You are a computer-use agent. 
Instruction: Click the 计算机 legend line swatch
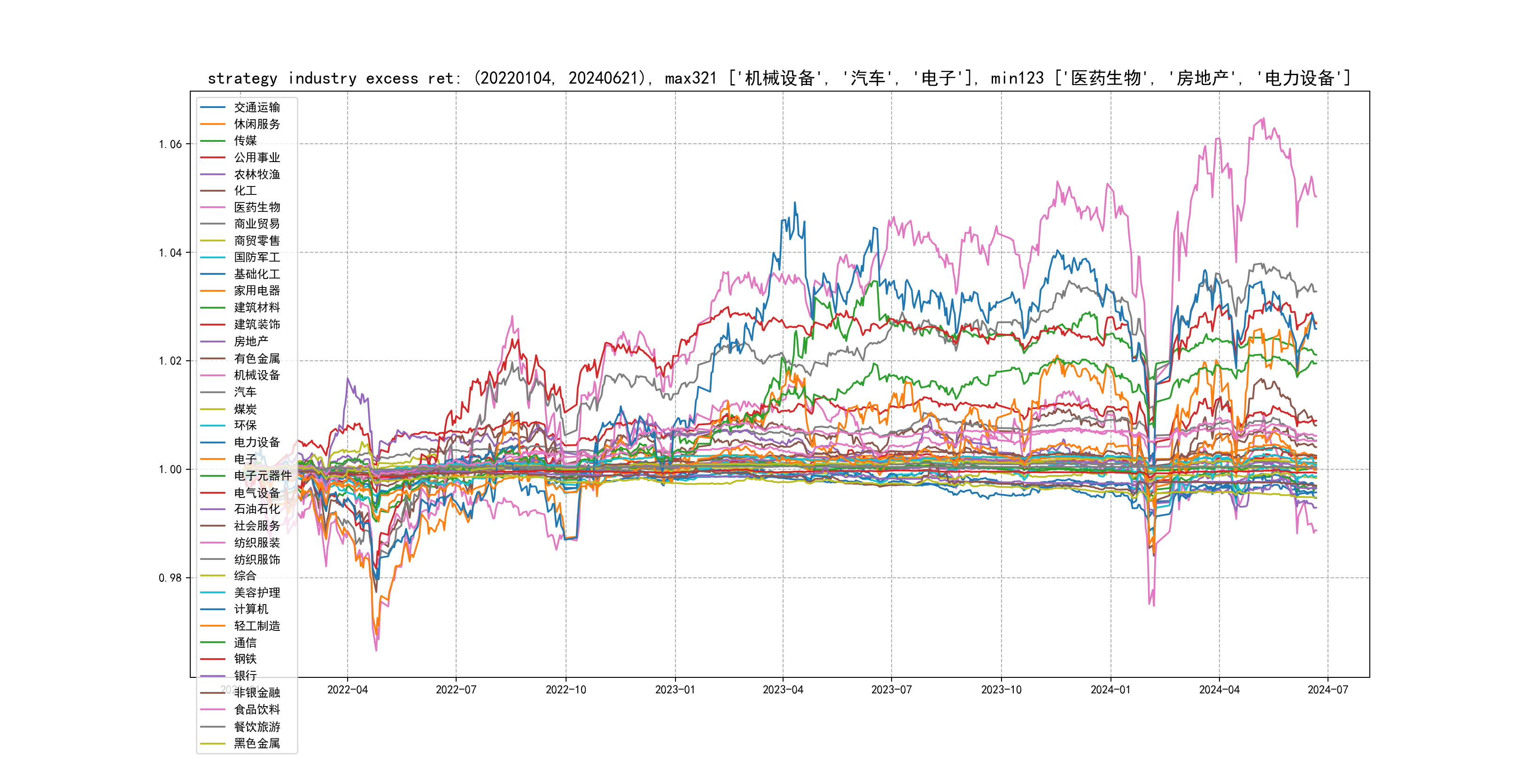point(213,609)
